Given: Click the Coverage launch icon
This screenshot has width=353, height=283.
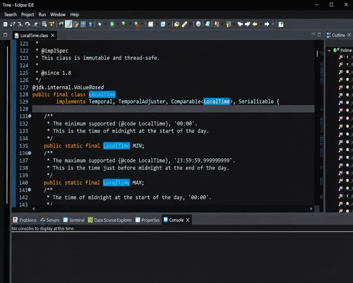Looking at the screenshot, I should coord(124,24).
